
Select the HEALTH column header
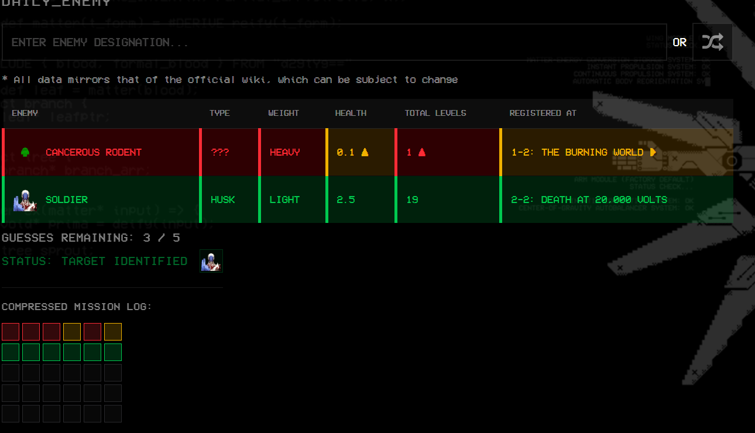(351, 113)
